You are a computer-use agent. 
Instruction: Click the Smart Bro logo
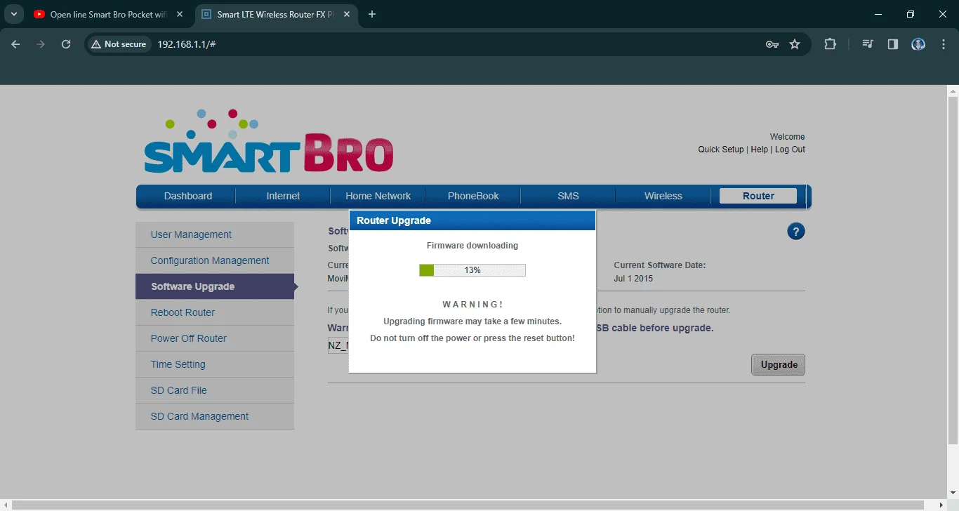268,141
